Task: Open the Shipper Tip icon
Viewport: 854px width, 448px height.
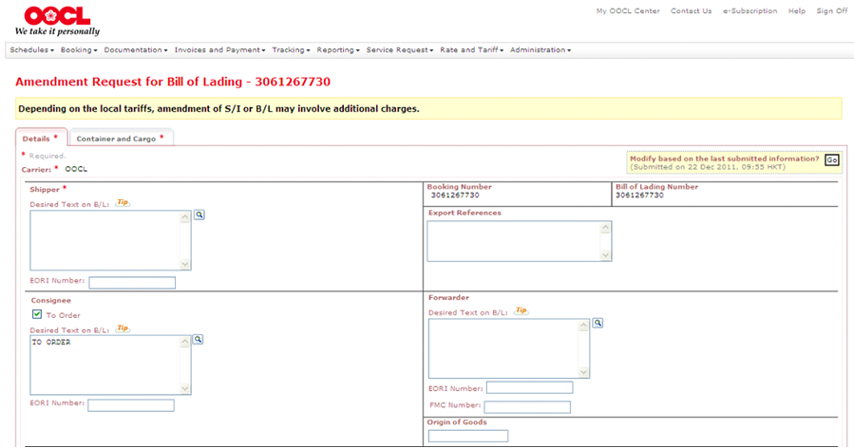Action: (123, 203)
